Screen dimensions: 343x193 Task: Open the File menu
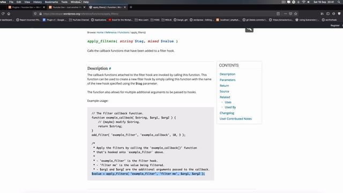(11, 2)
